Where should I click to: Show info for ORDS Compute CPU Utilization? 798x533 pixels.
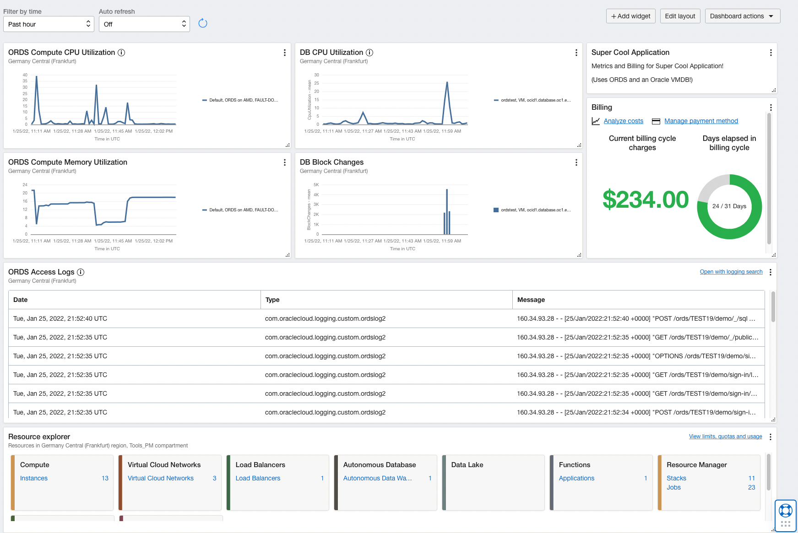pos(121,53)
